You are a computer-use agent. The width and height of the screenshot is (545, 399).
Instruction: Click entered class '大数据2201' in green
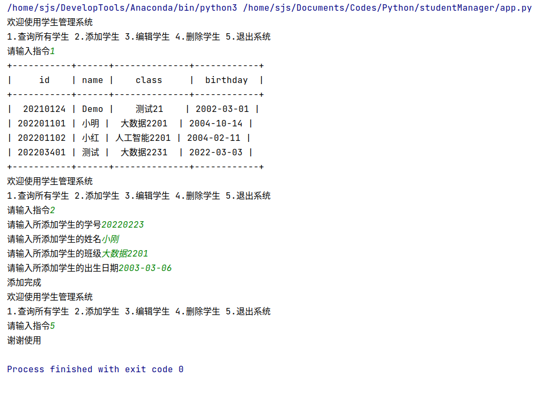point(124,253)
